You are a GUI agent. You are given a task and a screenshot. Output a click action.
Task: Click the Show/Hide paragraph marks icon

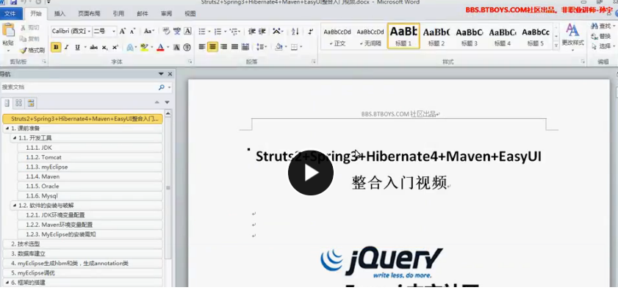(310, 31)
